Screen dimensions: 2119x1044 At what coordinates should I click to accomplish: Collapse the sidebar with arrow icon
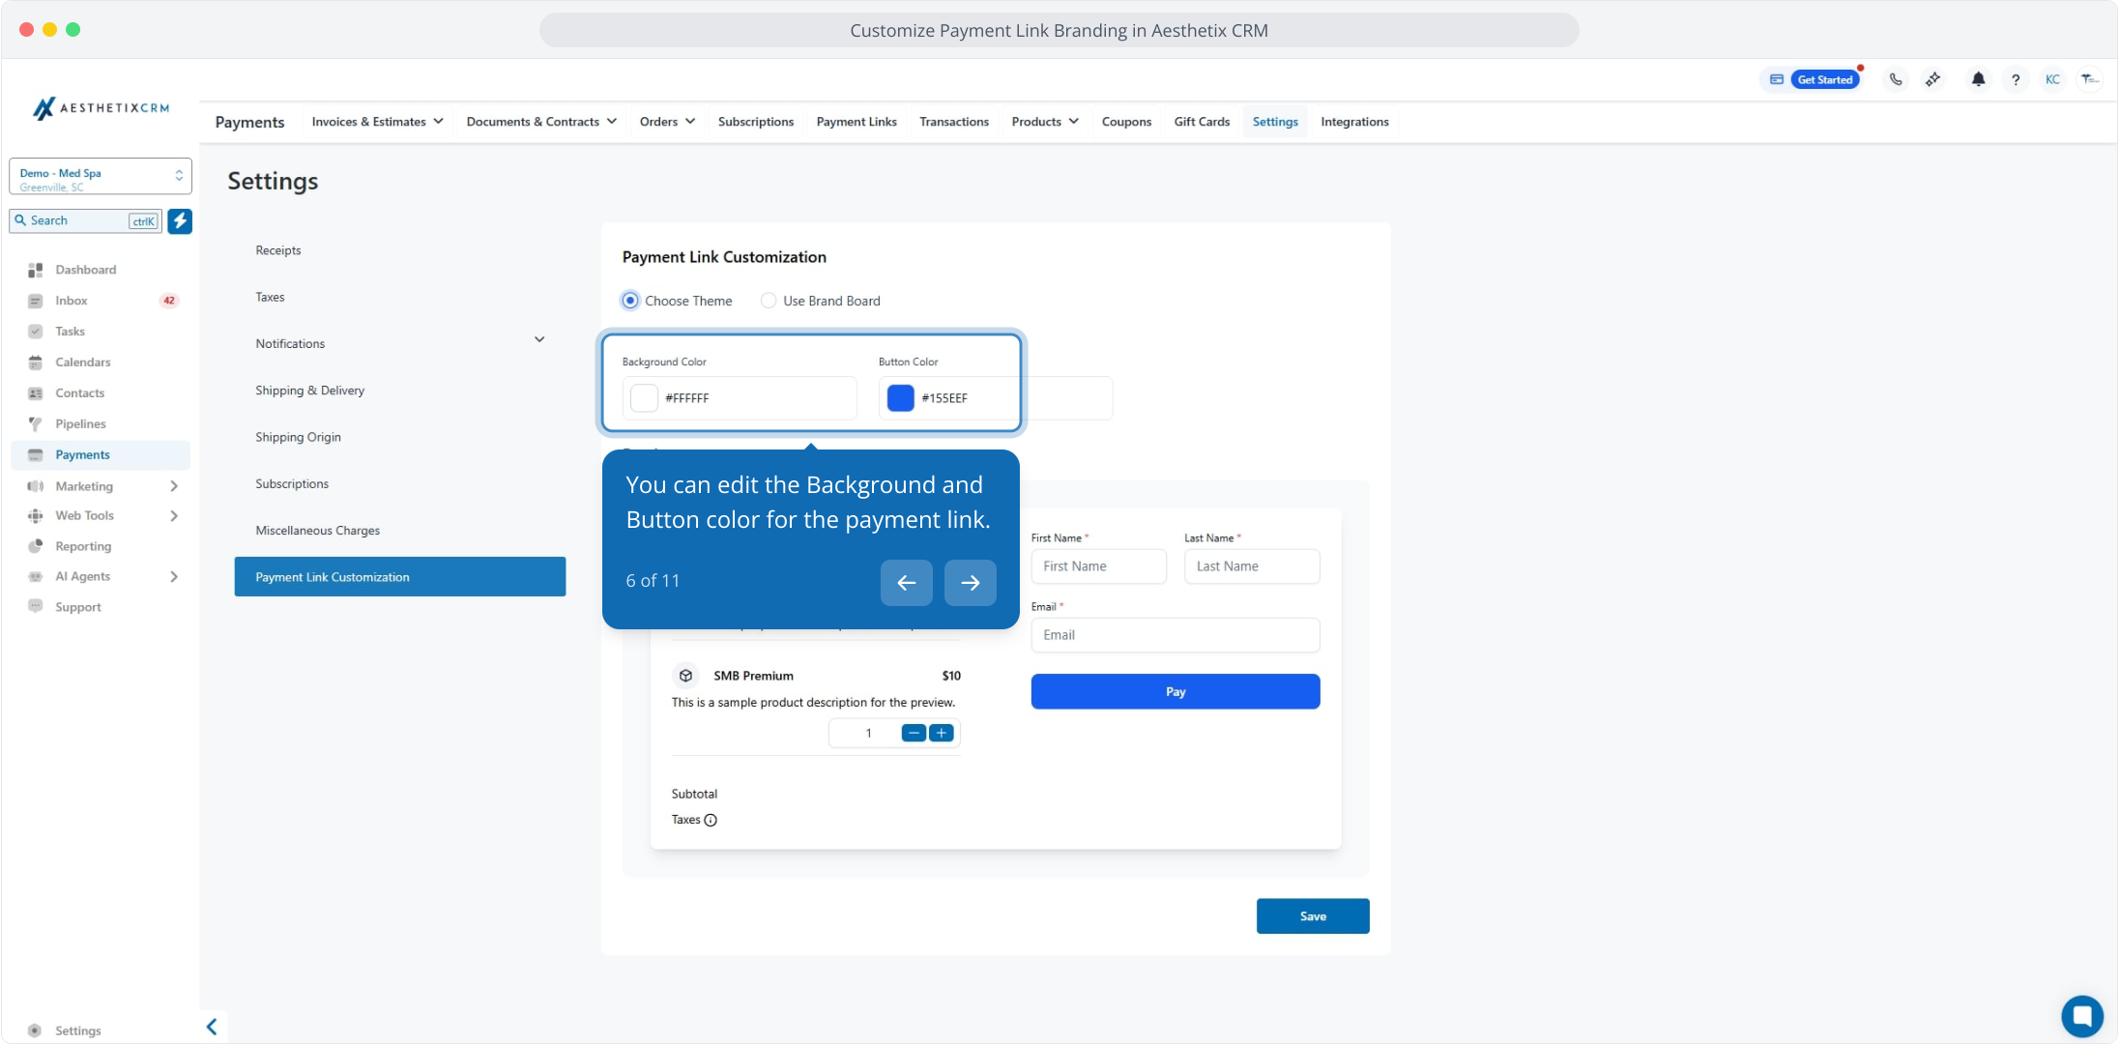[x=212, y=1027]
